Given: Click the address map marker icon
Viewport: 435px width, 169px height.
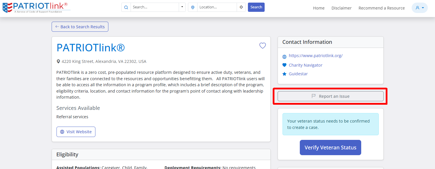Looking at the screenshot, I should tap(59, 61).
